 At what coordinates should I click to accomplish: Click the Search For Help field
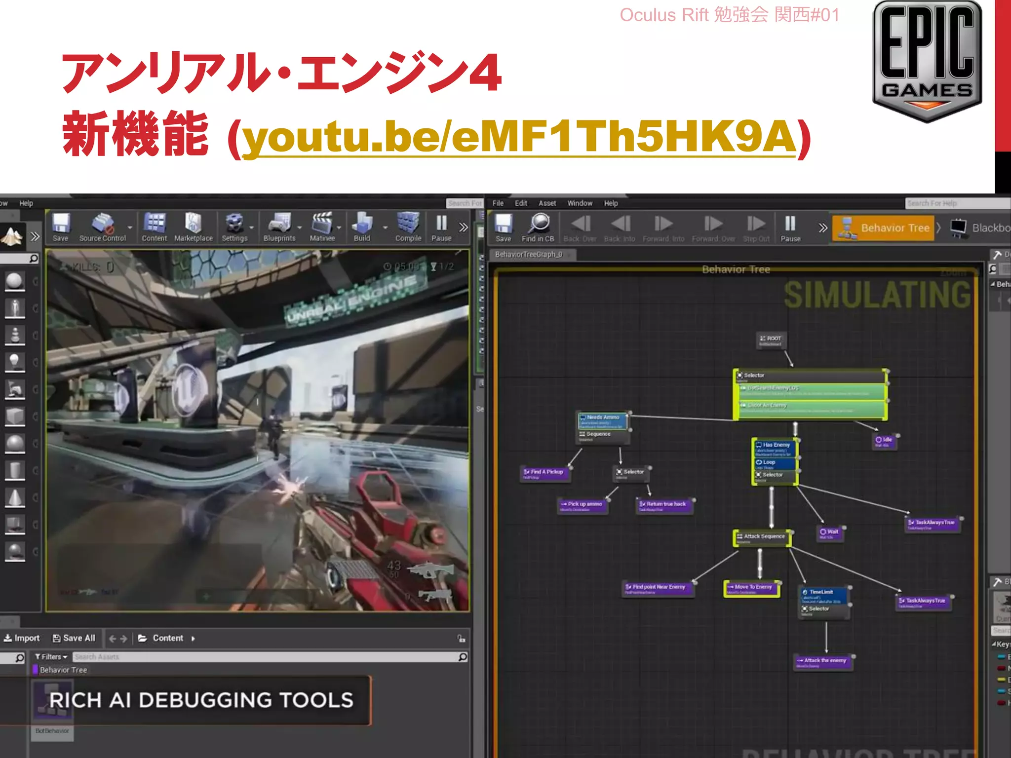(958, 203)
